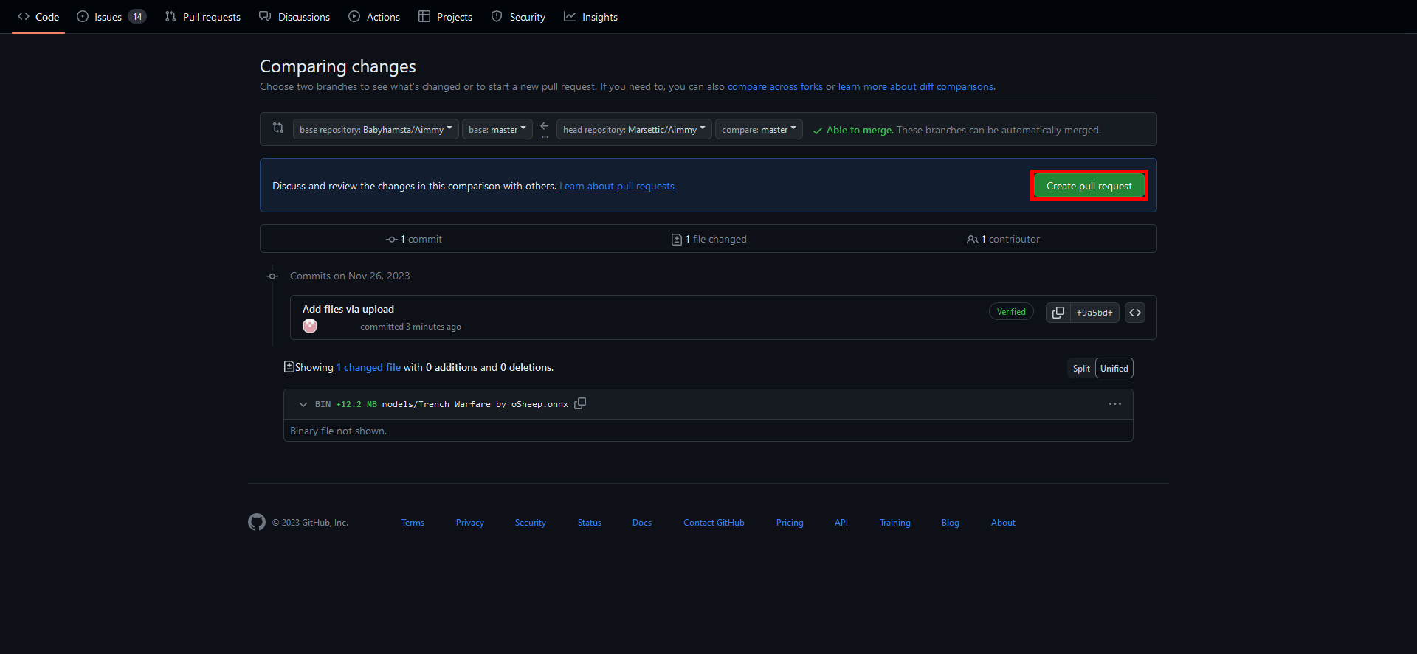This screenshot has height=654, width=1417.
Task: Open the file diff three-dot options menu
Action: [x=1115, y=403]
